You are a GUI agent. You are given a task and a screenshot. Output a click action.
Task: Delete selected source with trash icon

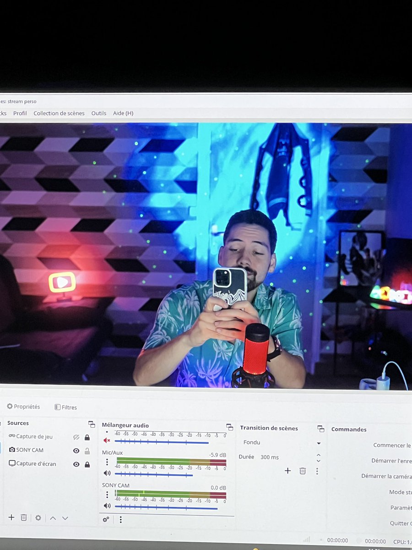tap(24, 517)
